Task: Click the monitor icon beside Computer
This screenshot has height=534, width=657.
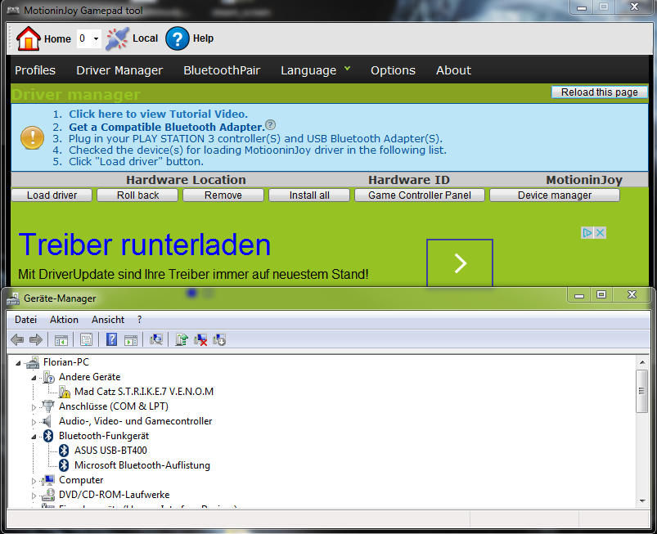Action: pyautogui.click(x=48, y=480)
